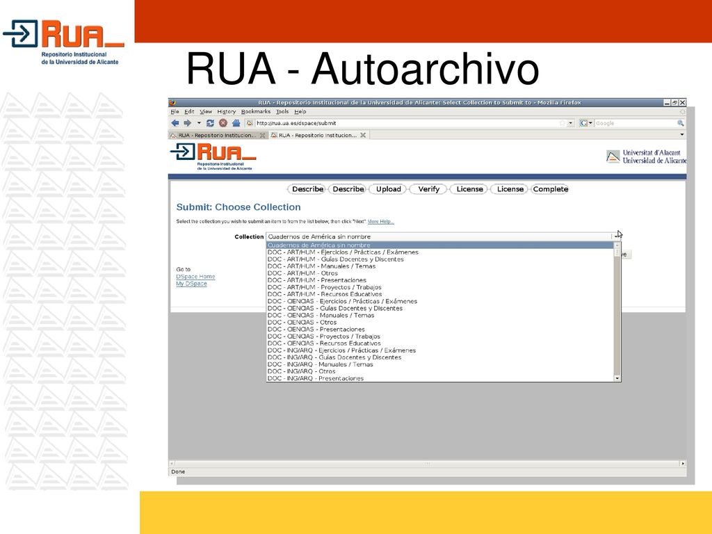Open the address bar URL history dropdown

tap(571, 123)
